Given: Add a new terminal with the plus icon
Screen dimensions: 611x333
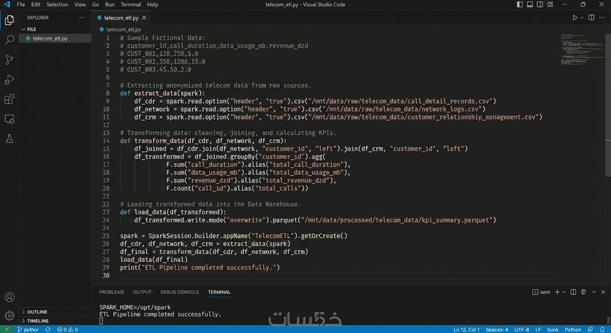Looking at the screenshot, I should [x=557, y=292].
